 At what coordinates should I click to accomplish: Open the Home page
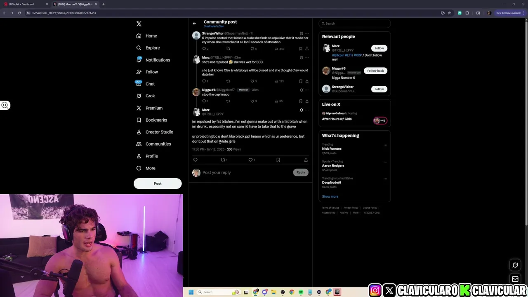tap(147, 36)
